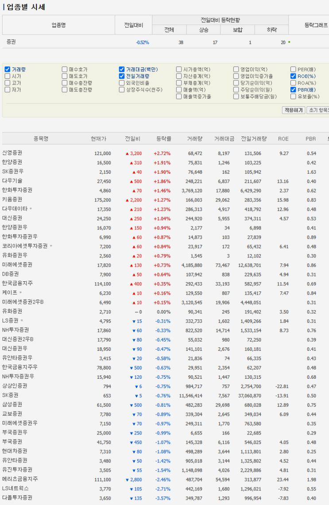Toggle the 매도총잔량 checkbox

click(x=65, y=89)
